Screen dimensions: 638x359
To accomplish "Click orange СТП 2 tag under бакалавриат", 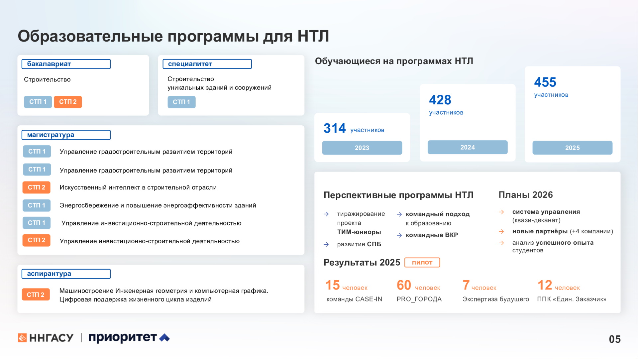I will point(68,102).
